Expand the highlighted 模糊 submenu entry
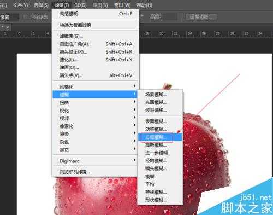 tap(95, 95)
